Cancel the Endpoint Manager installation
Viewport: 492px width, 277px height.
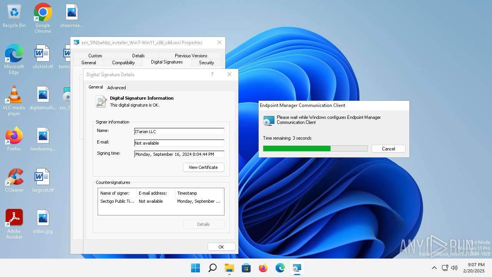point(388,149)
